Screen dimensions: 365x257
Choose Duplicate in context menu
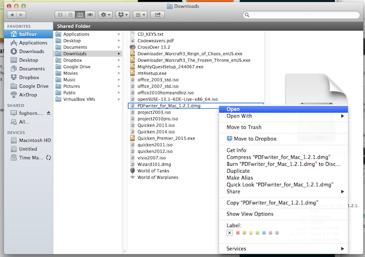coord(283,171)
